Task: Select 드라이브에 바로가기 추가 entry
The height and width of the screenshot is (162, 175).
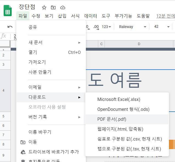Action: tap(51, 152)
